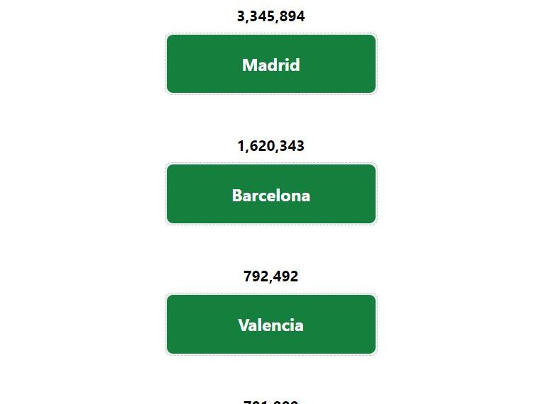The height and width of the screenshot is (404, 541).
Task: Click the 3,345,894 population figure
Action: pos(270,16)
